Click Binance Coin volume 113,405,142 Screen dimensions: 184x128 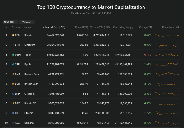pyautogui.click(x=102, y=74)
